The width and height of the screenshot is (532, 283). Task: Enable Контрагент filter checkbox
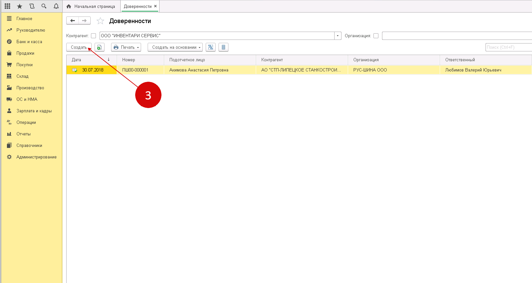(94, 36)
